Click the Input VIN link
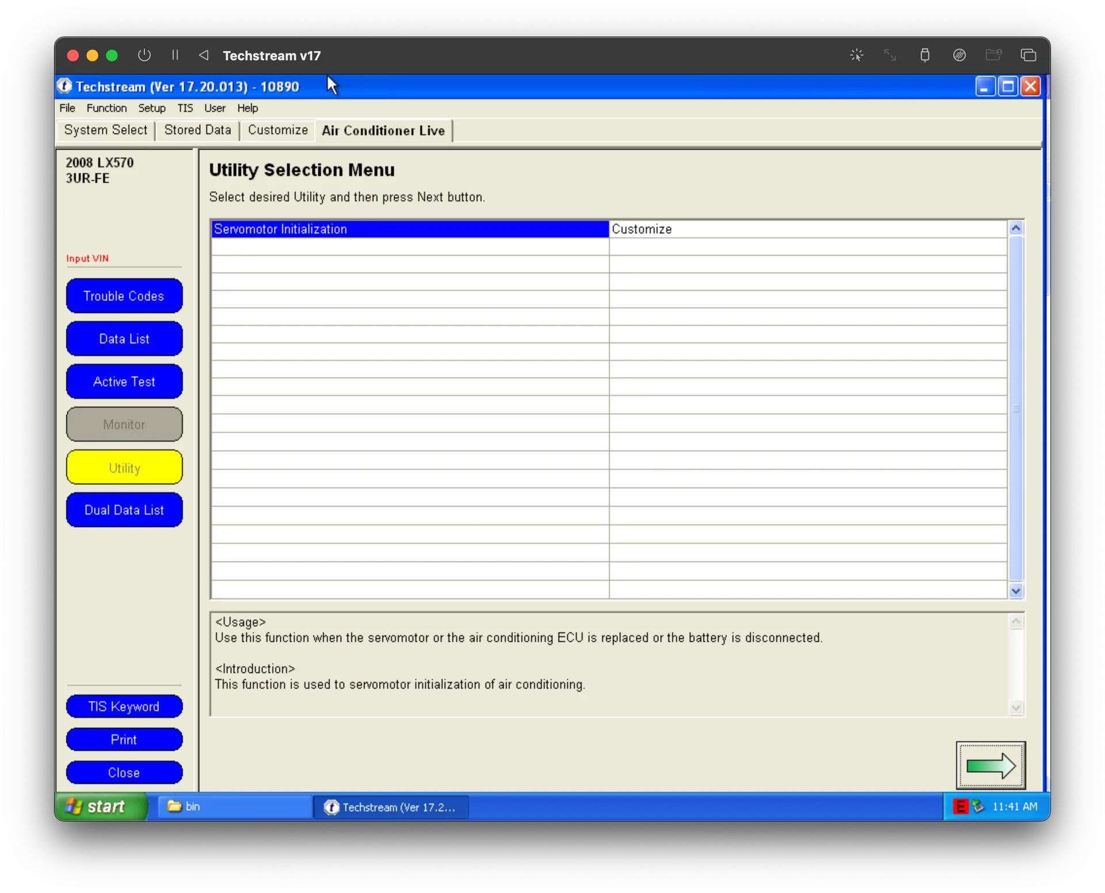Screen dimensions: 1105x893 click(x=87, y=258)
